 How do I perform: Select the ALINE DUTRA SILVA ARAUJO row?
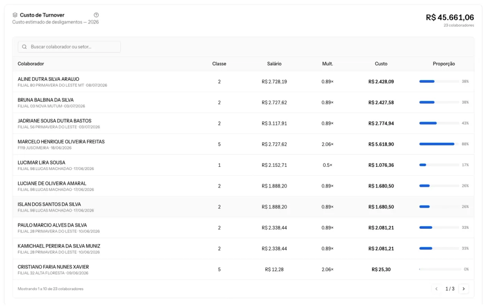(x=243, y=82)
